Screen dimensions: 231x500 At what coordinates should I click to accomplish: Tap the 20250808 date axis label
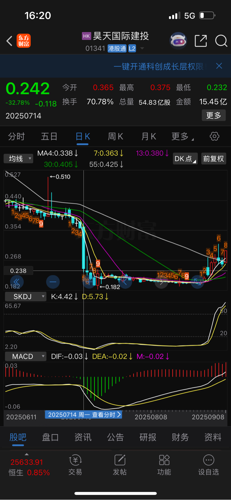(x=151, y=417)
